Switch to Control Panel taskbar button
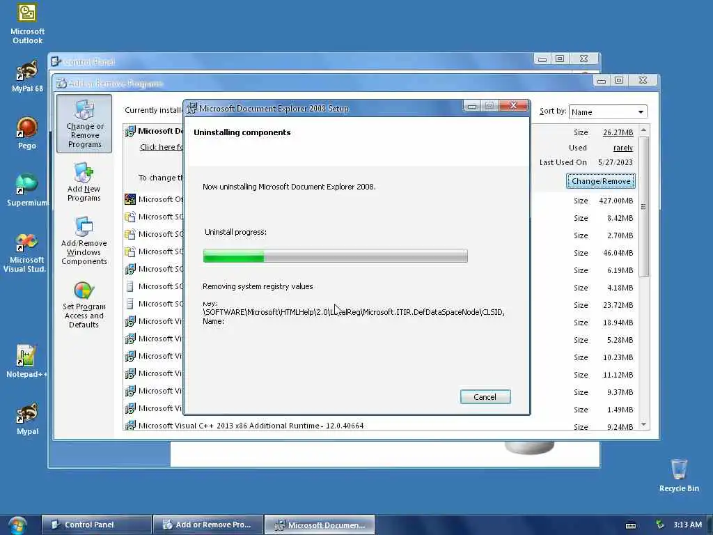Viewport: 713px width, 535px height. (96, 525)
